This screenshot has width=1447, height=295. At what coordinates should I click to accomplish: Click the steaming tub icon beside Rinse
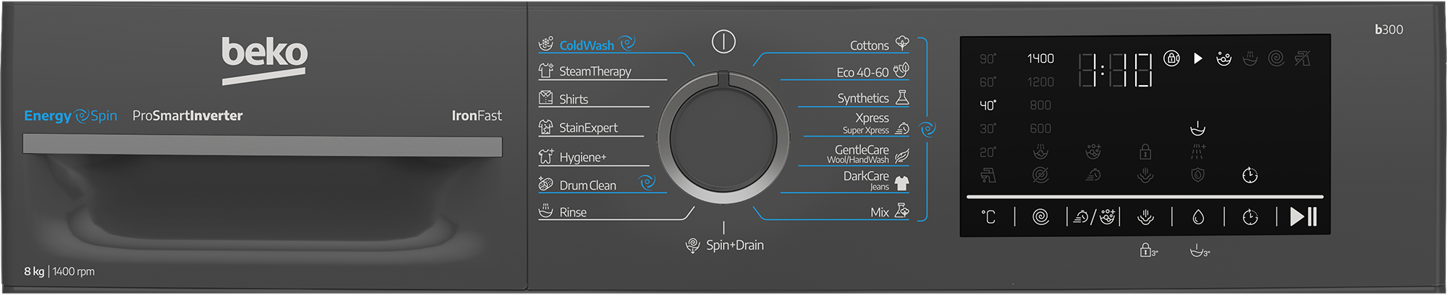pyautogui.click(x=546, y=211)
